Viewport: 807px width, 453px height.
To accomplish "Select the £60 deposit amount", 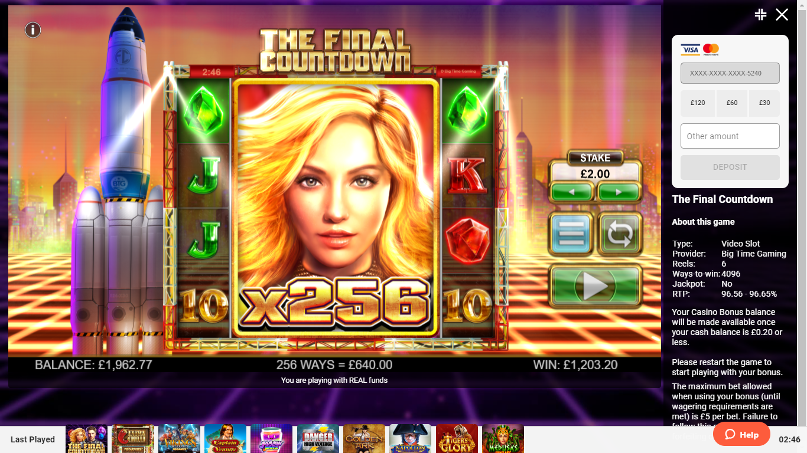I will click(732, 103).
